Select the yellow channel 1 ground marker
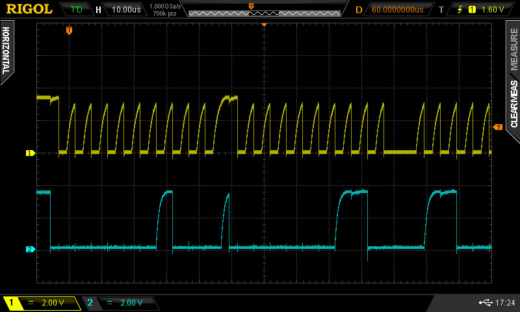The height and width of the screenshot is (312, 520). point(29,153)
